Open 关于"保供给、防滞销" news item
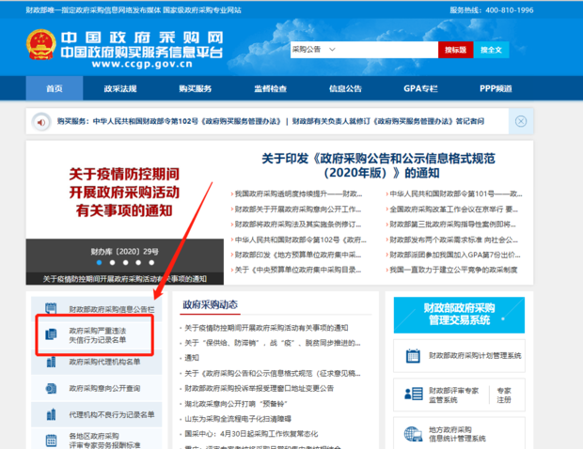 click(x=273, y=343)
